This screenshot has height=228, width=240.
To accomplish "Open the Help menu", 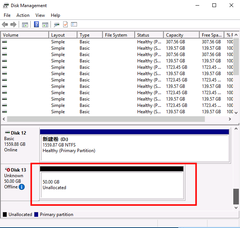I will coord(55,15).
